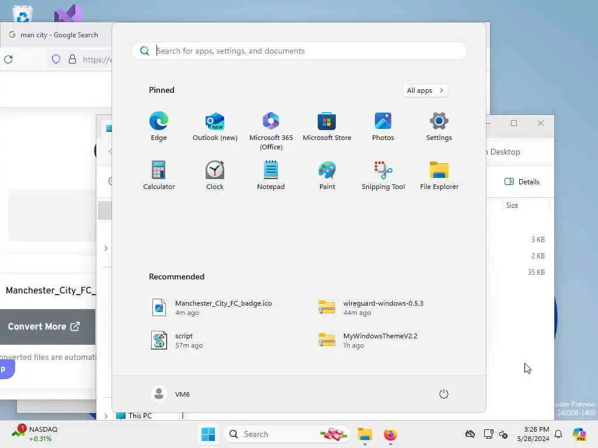The image size is (598, 448).
Task: Select the man city Google Search tab
Action: tap(57, 34)
